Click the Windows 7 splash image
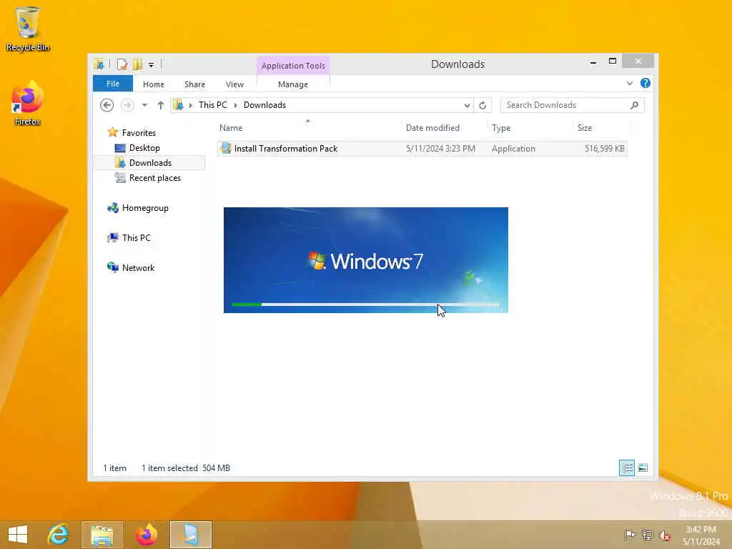 click(x=365, y=259)
